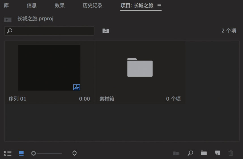Screen dimensions: 243x159
Task: Open the sort icons dropdown
Action: coord(74,153)
